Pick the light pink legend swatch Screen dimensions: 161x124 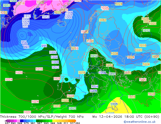click(19, 121)
